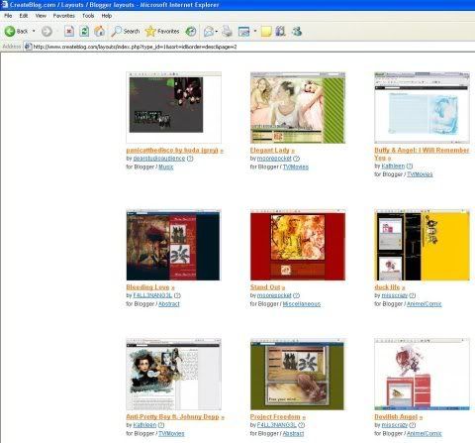Click the Edit page window icon
The height and width of the screenshot is (443, 475).
pos(243,32)
